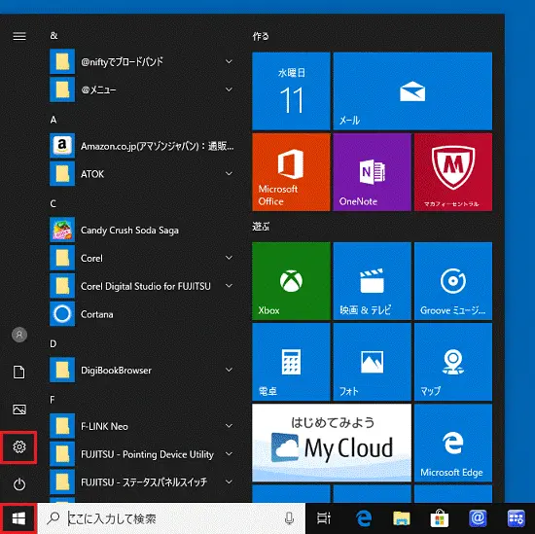Open the My Cloud tile
Screen dimensions: 535x534
coord(332,443)
